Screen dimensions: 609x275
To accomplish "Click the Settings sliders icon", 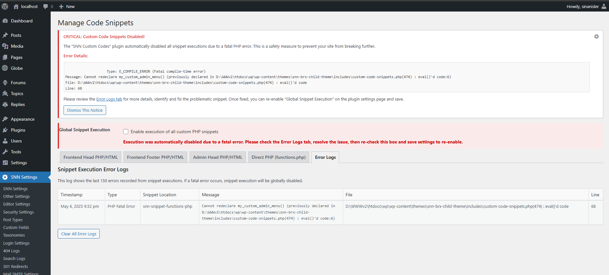I will tap(5, 163).
